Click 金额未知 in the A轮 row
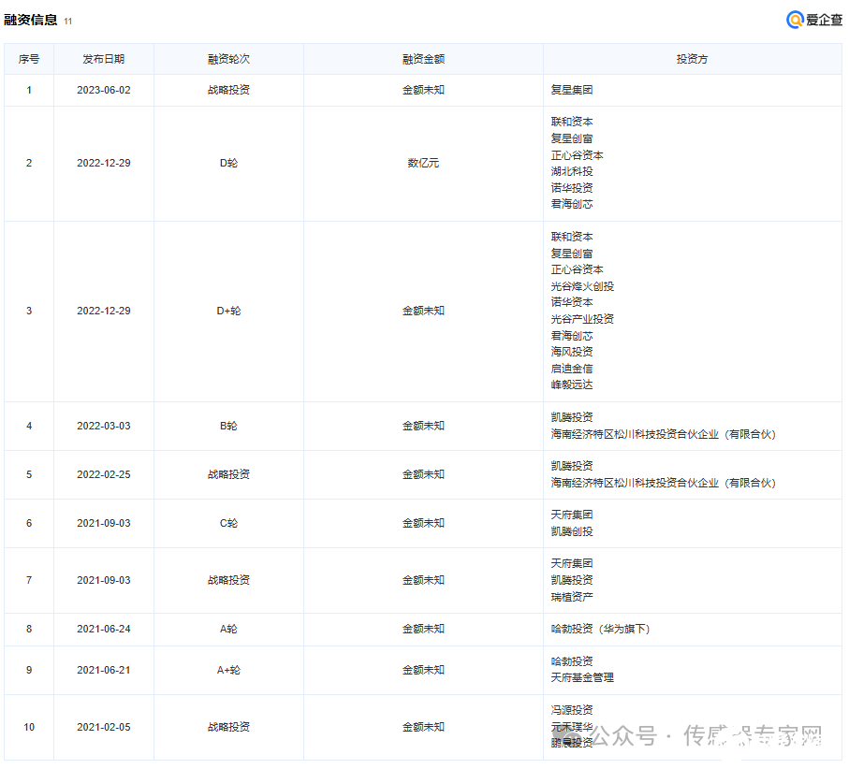Screen dimensions: 849x769 click(423, 629)
